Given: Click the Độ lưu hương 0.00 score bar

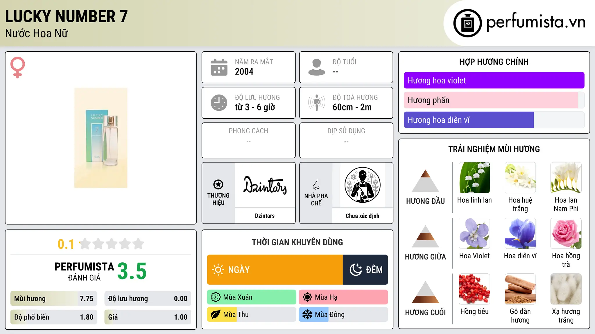Looking at the screenshot, I should click(148, 299).
